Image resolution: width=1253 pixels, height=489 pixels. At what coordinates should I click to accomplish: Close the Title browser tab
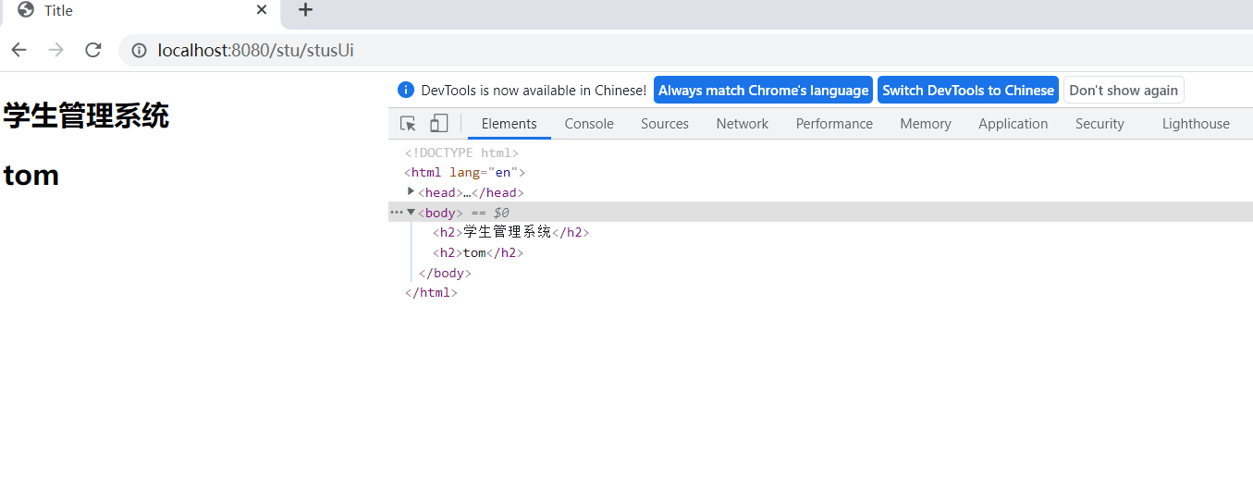262,10
